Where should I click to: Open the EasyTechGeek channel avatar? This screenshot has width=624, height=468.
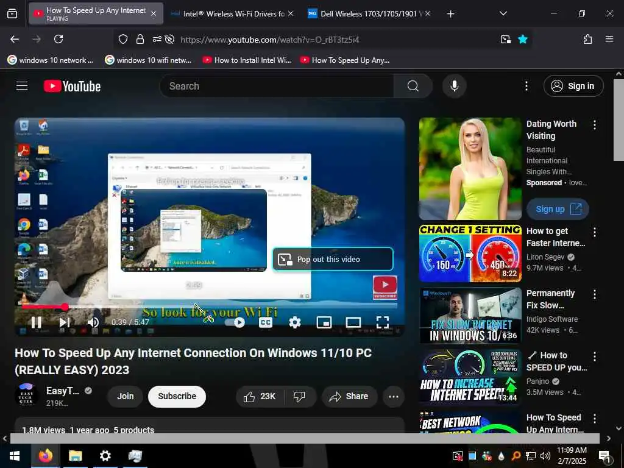click(x=26, y=395)
